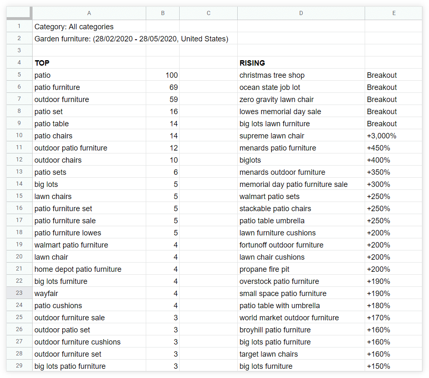This screenshot has width=429, height=378.
Task: Click the '+3,000%' cell
Action: coord(393,135)
